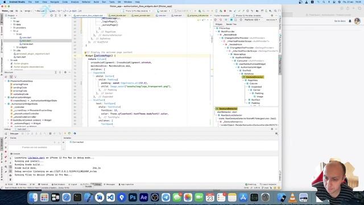
Task: Collapse the GestureDetector node in widget tree
Action: [242, 77]
